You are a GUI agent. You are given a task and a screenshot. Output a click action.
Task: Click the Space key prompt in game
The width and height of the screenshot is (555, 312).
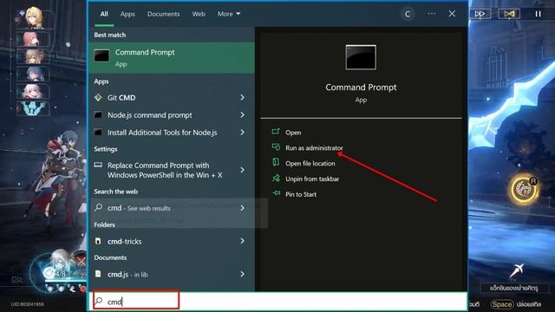pos(502,304)
